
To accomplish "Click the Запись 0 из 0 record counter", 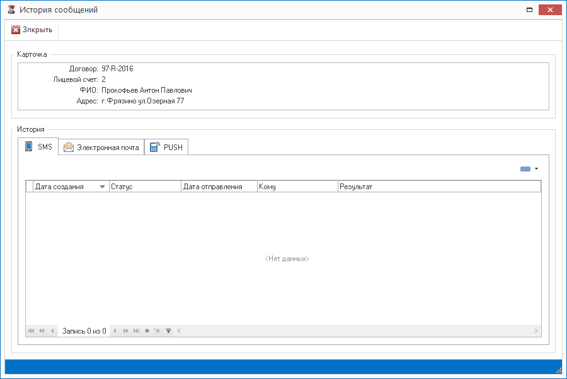I will pos(84,331).
